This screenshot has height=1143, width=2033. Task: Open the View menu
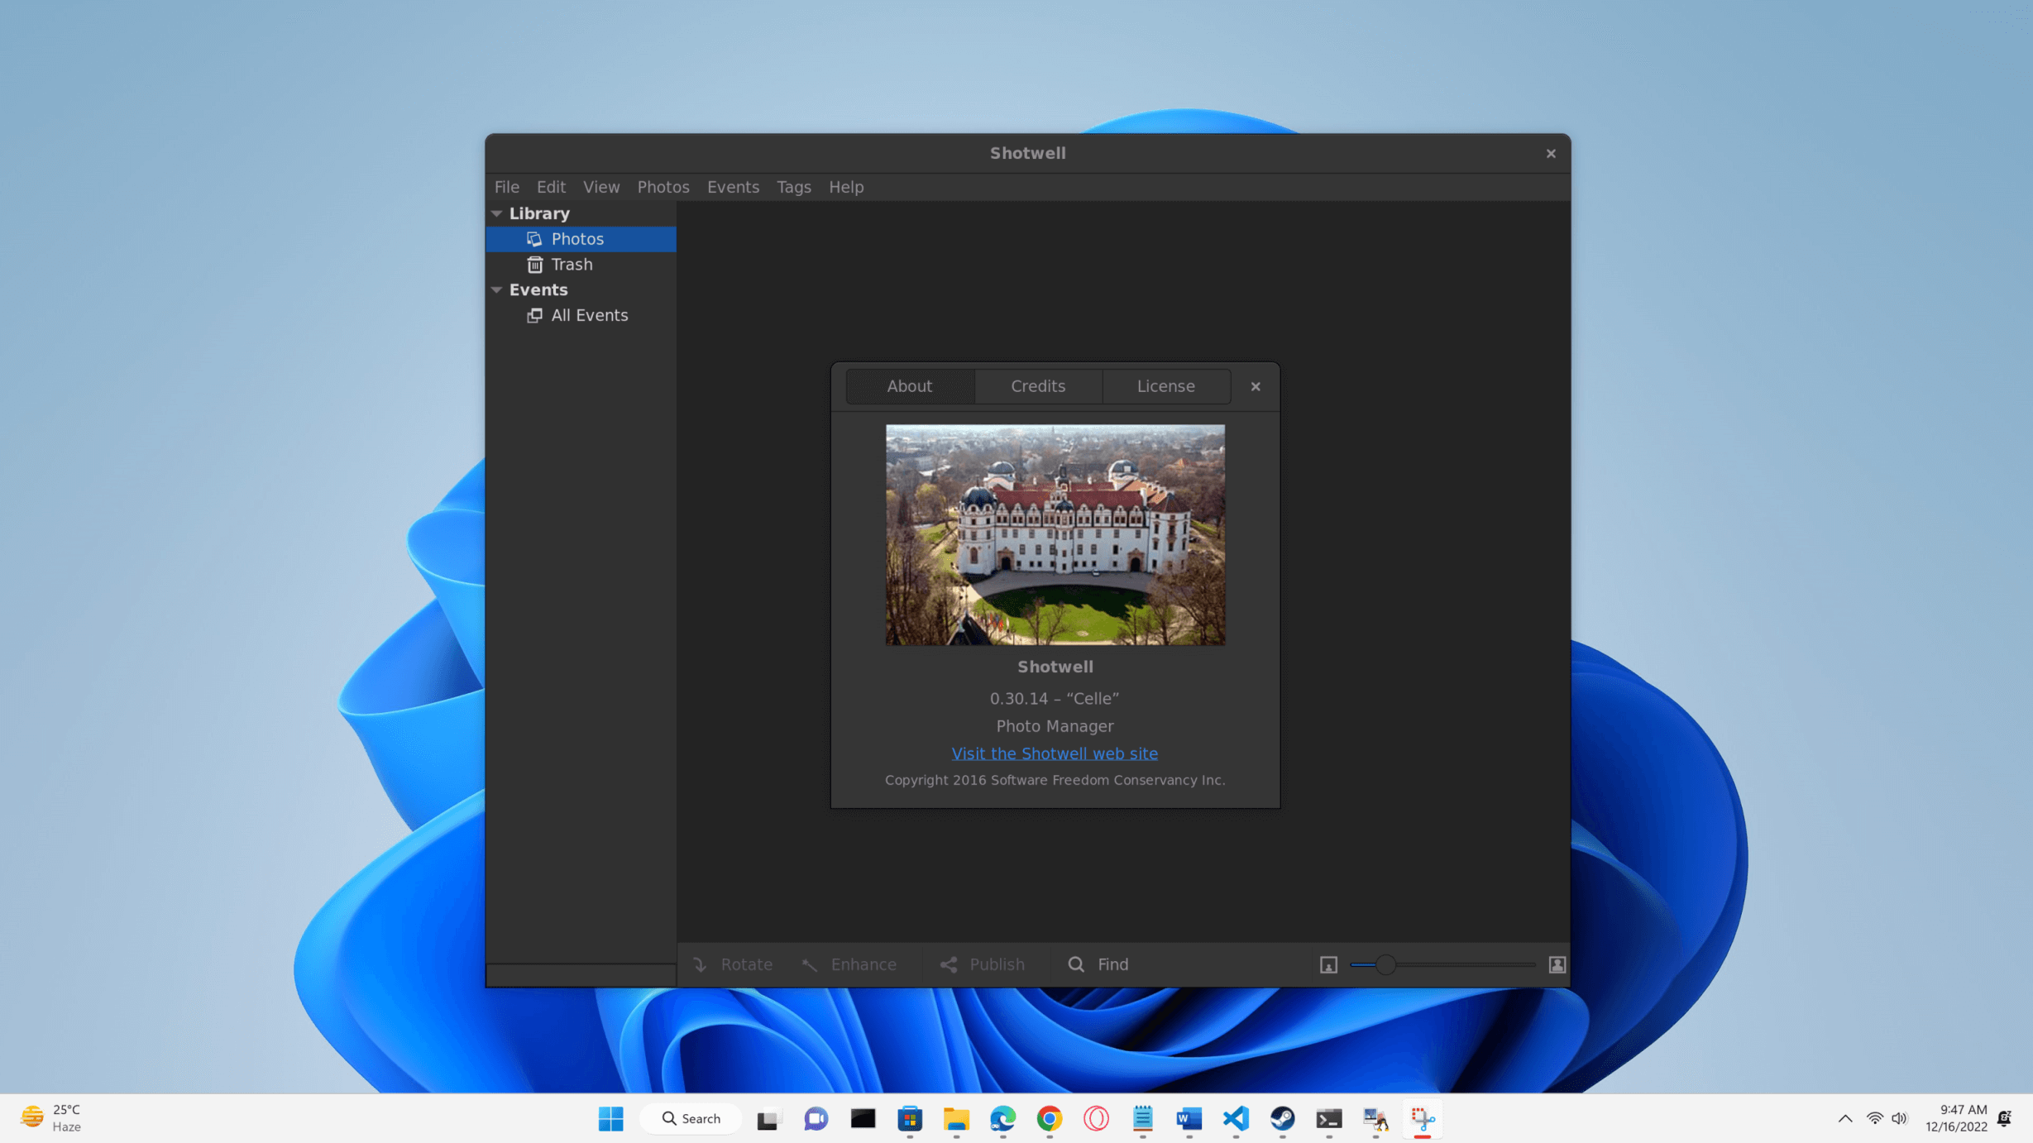(600, 187)
